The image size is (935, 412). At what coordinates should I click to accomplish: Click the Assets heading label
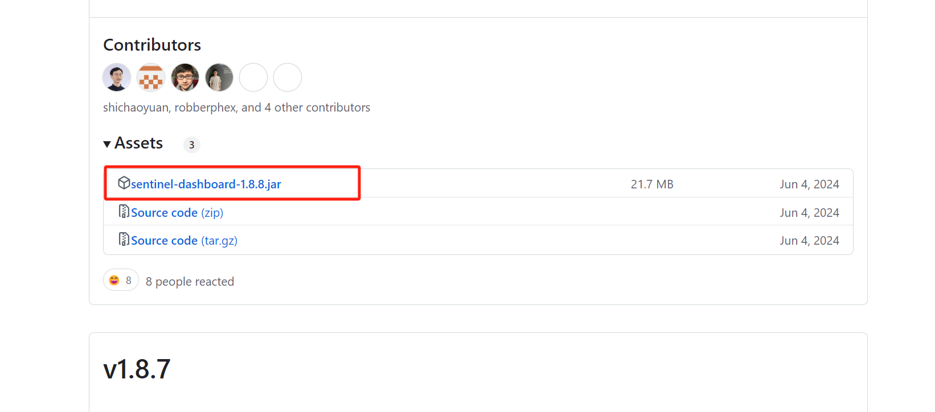click(139, 143)
